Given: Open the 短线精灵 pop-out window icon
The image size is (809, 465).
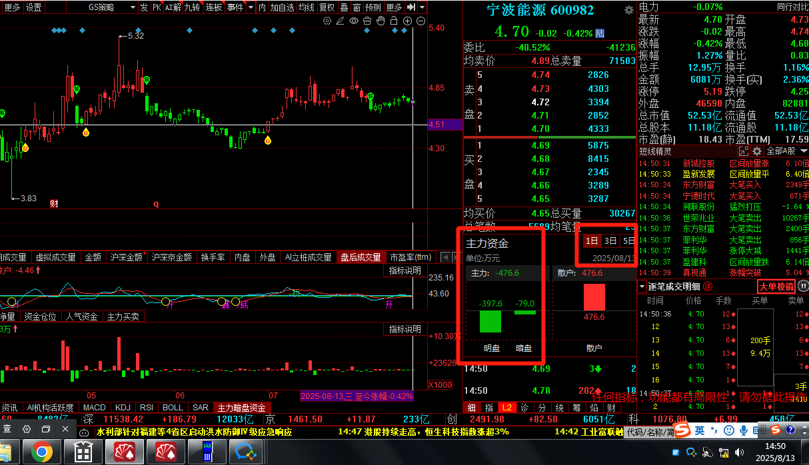Looking at the screenshot, I should [744, 151].
